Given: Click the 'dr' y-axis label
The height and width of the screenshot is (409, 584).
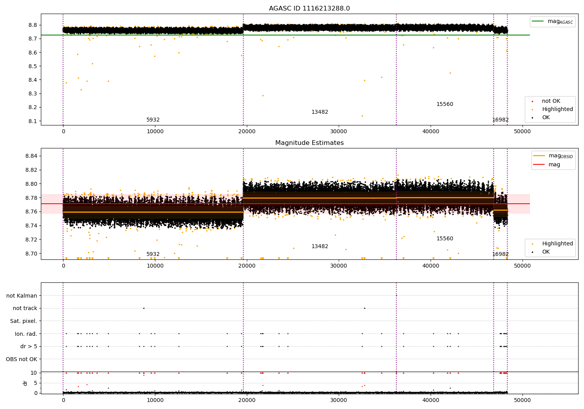Looking at the screenshot, I should click(x=25, y=383).
